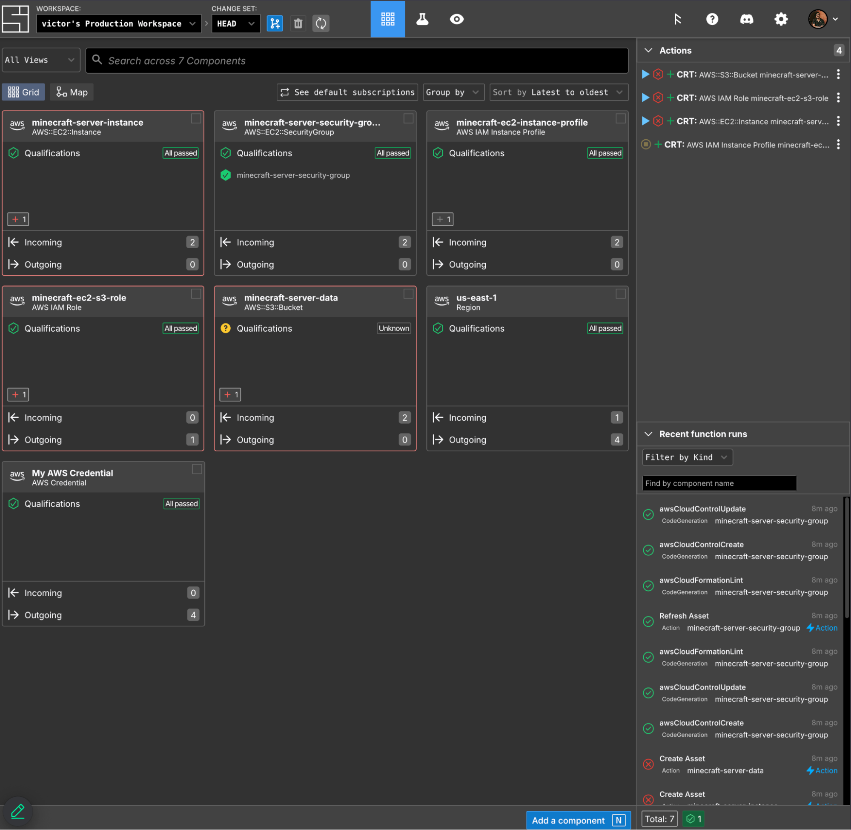Open kebab menu for S3 Bucket action
Viewport: 851px width, 830px height.
point(838,75)
